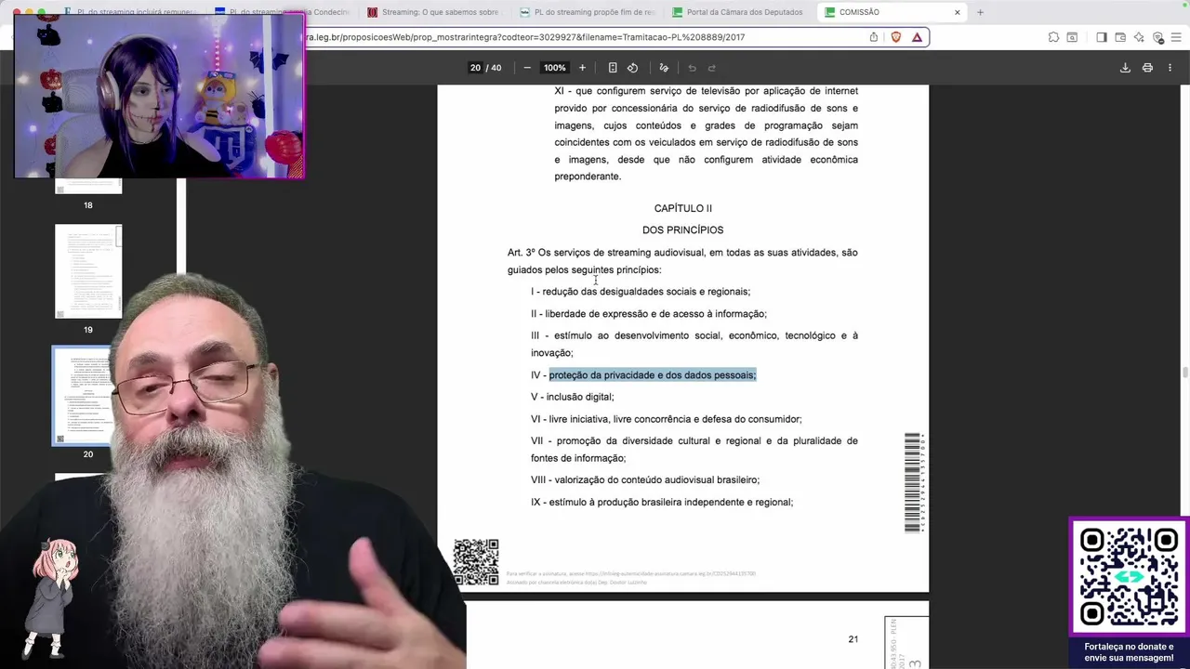This screenshot has width=1190, height=669.
Task: Select the PDF draw annotation tool
Action: click(x=664, y=68)
